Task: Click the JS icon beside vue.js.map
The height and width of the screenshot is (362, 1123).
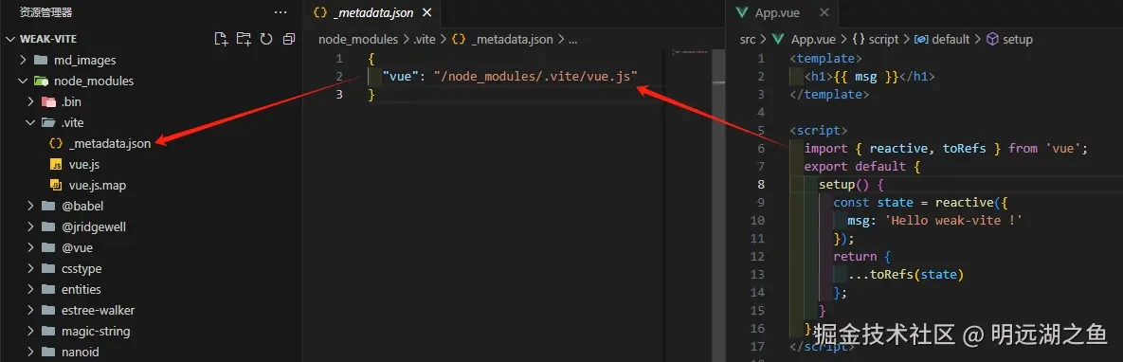Action: click(x=55, y=185)
